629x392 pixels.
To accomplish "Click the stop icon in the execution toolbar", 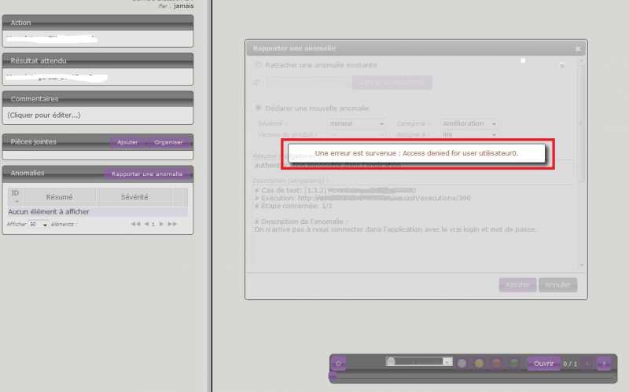I will (x=338, y=363).
